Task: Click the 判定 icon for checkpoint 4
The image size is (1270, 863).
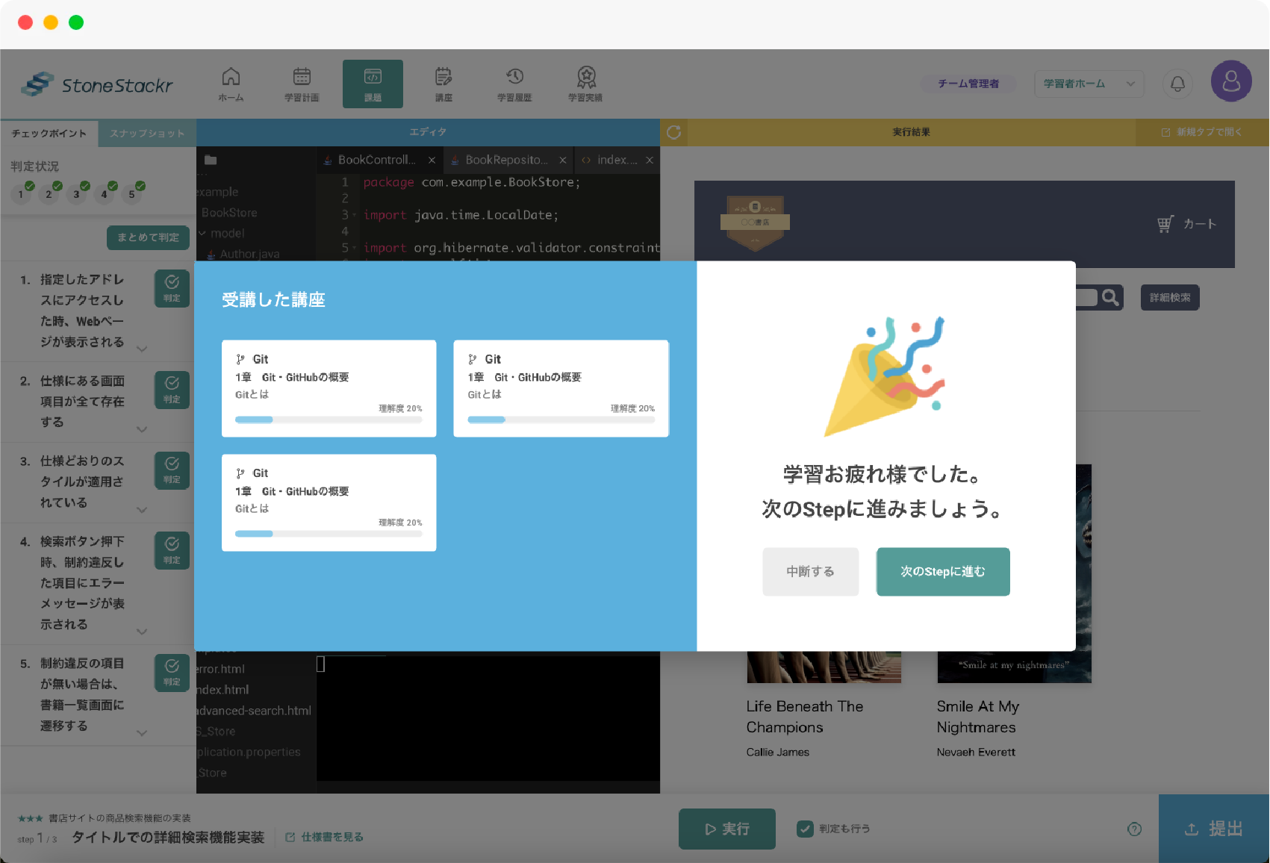Action: click(x=172, y=550)
